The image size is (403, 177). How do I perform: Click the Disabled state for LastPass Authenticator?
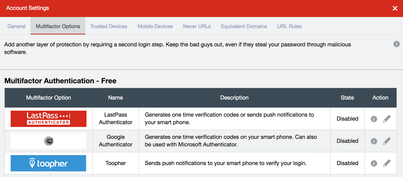(347, 119)
